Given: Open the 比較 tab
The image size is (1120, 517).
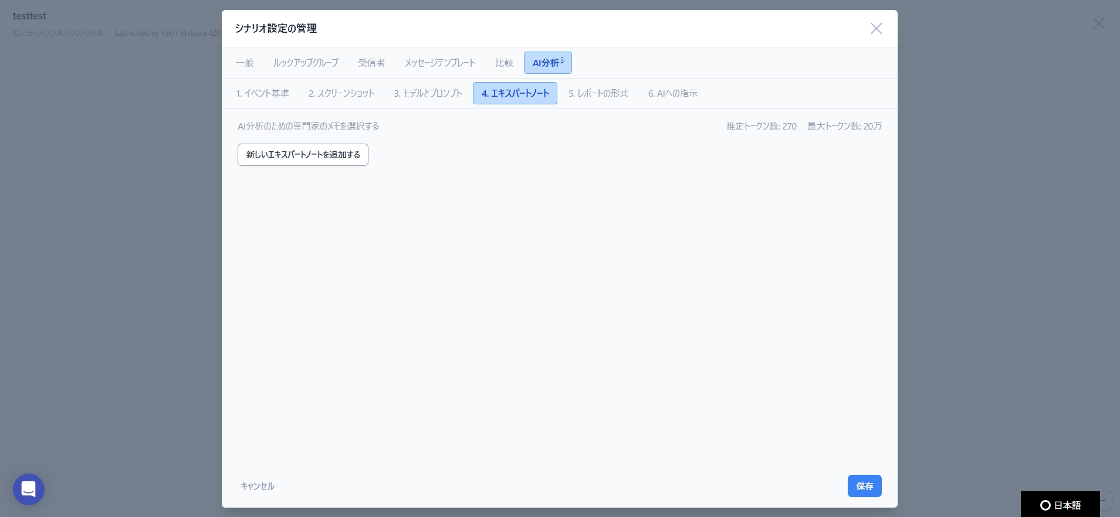Looking at the screenshot, I should tap(504, 63).
